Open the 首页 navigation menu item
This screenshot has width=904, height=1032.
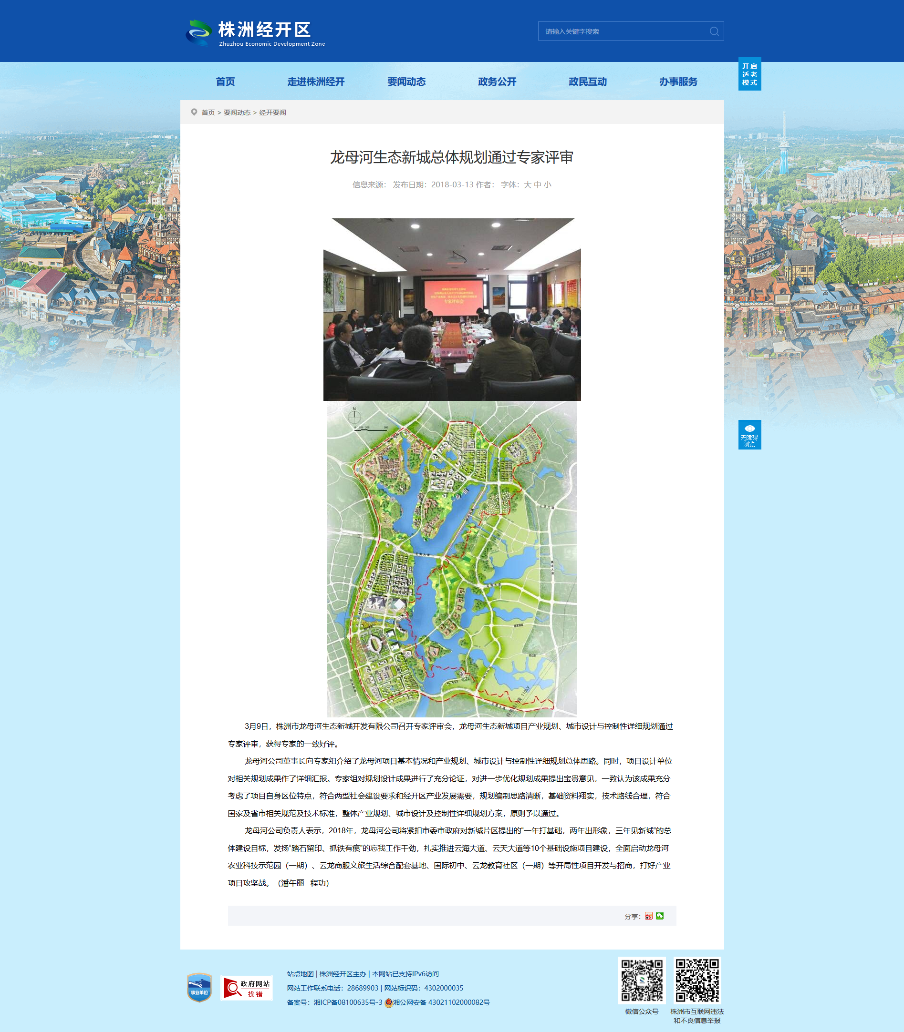226,82
